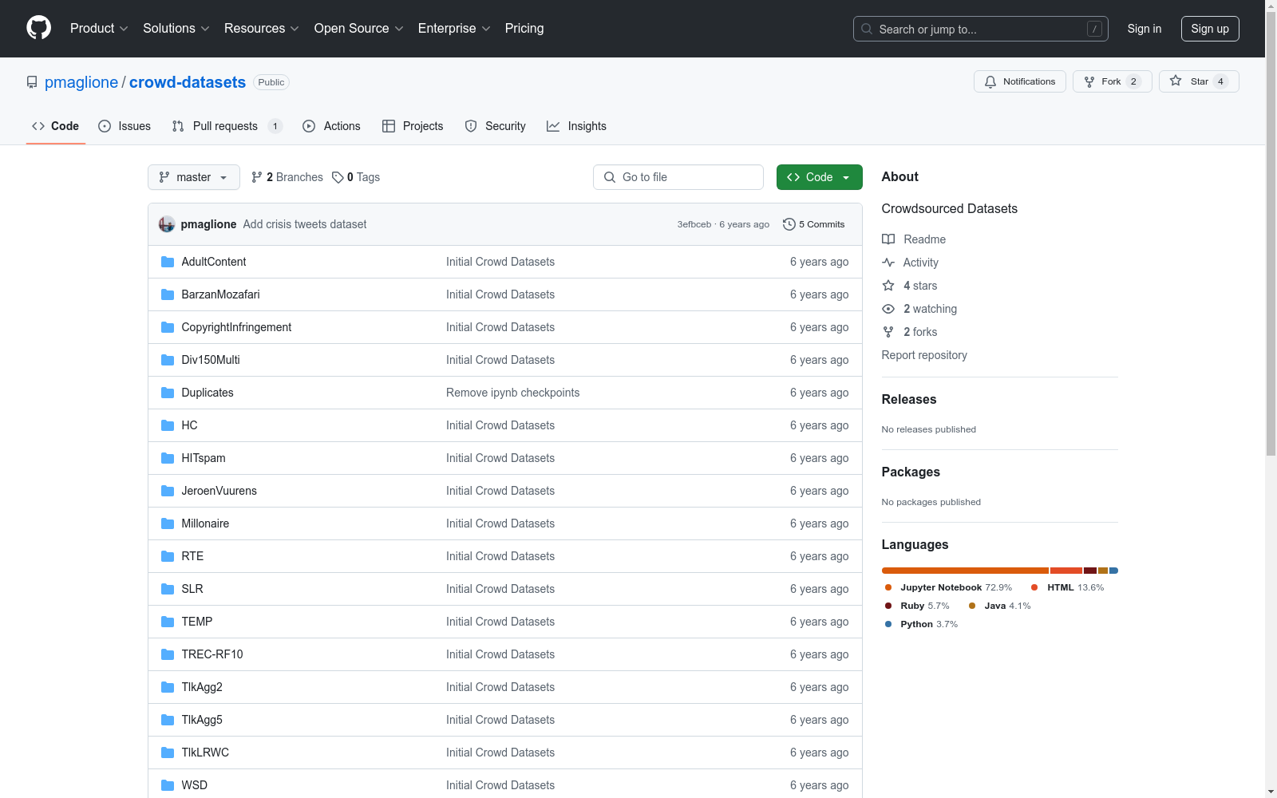
Task: Open the pmaglione owner link
Action: [x=81, y=82]
